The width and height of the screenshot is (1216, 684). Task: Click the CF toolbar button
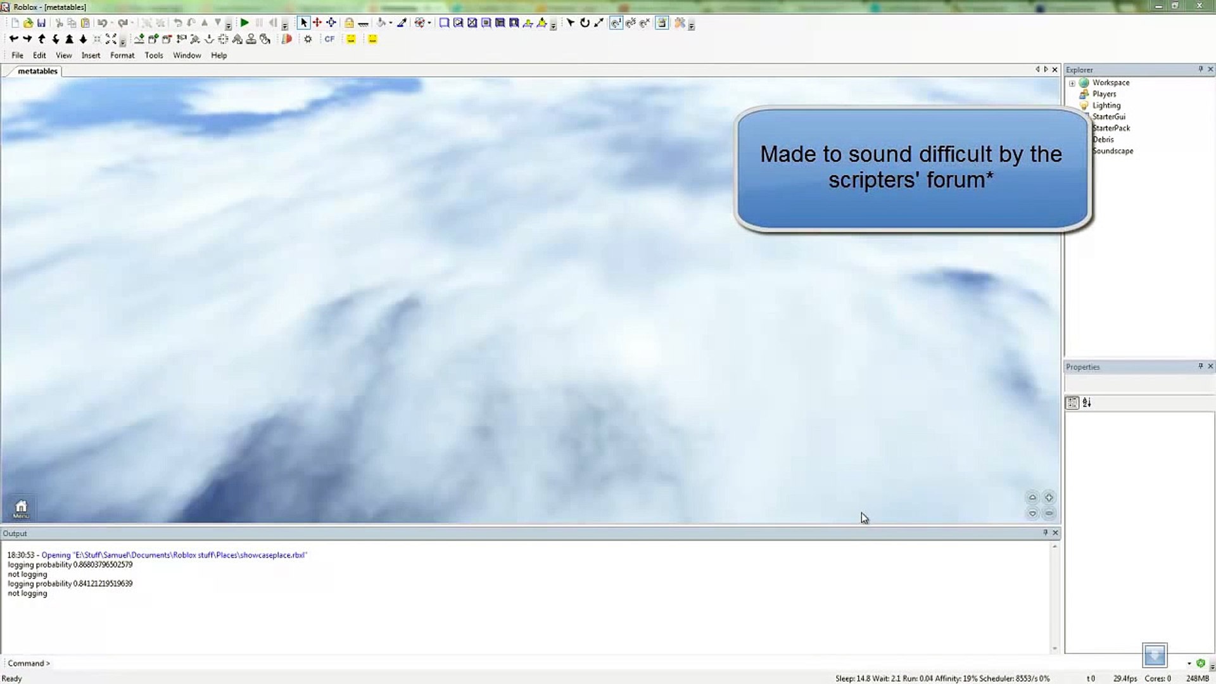click(329, 39)
